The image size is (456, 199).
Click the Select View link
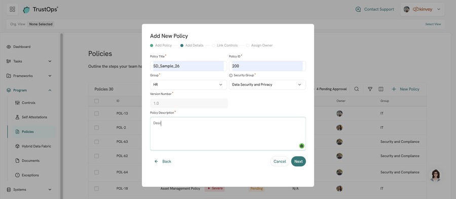[433, 24]
